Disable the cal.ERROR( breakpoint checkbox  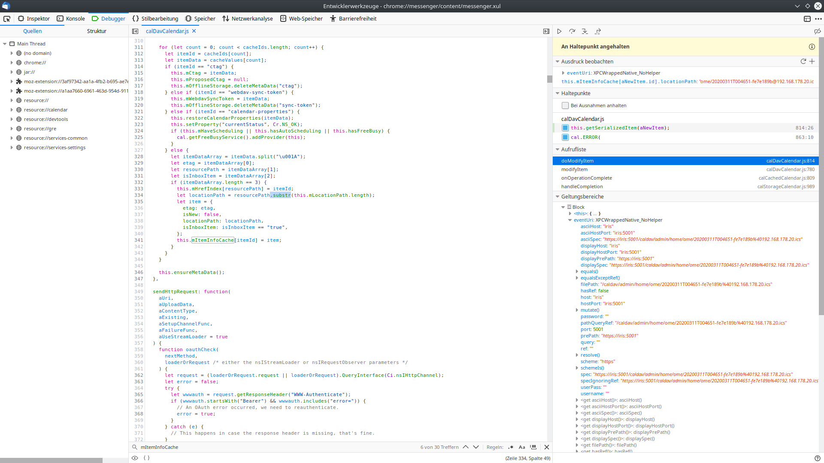565,137
